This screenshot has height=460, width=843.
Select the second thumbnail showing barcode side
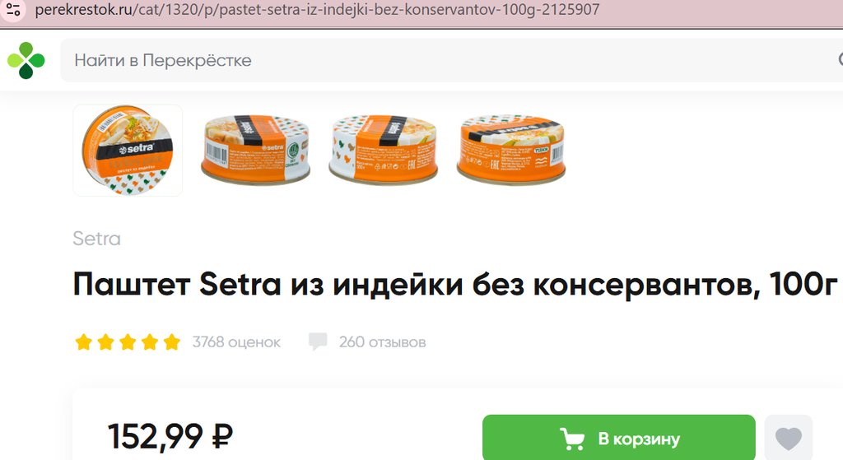click(x=255, y=150)
